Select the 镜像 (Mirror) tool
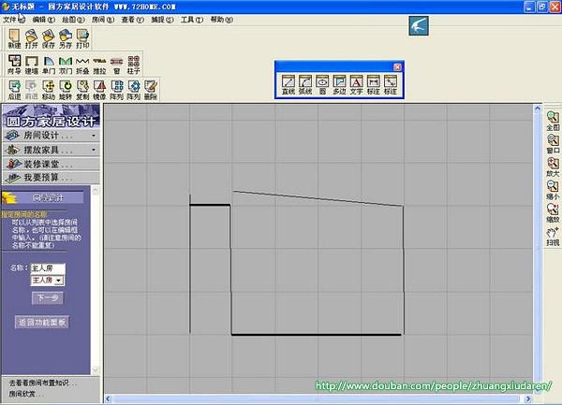The width and height of the screenshot is (562, 405). click(99, 89)
